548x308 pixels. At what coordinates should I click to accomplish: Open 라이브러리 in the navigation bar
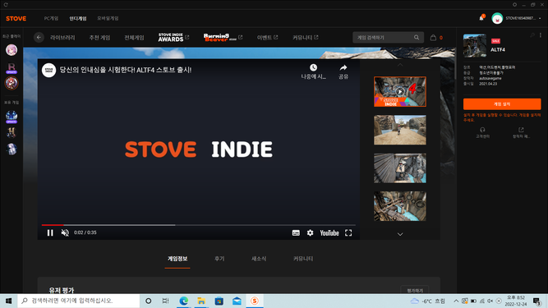(x=62, y=37)
